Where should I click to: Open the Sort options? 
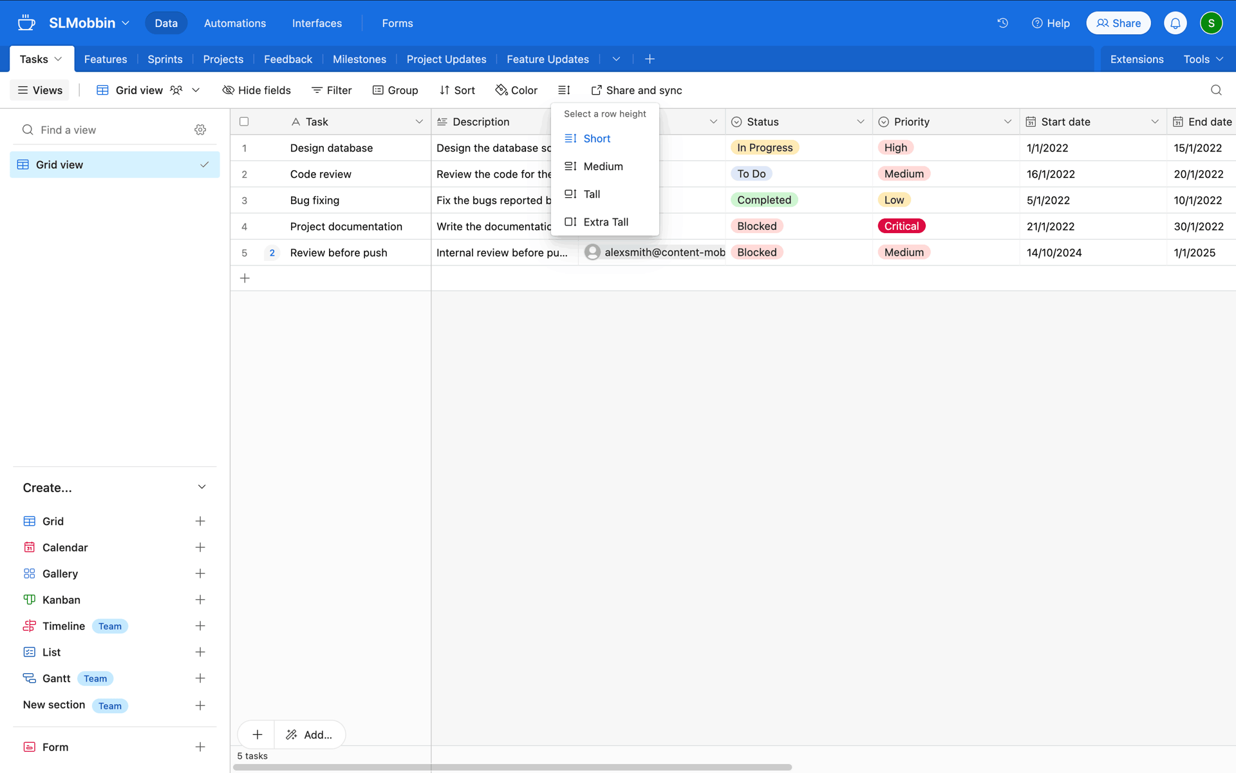(x=457, y=90)
